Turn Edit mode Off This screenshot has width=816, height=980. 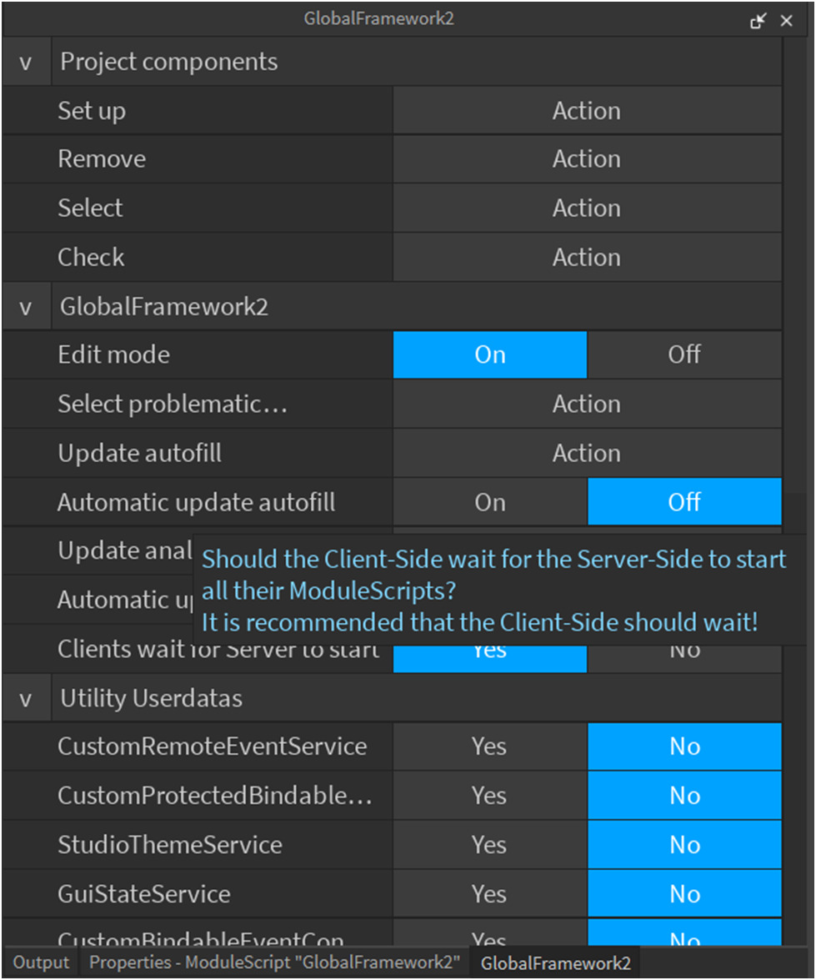[683, 354]
